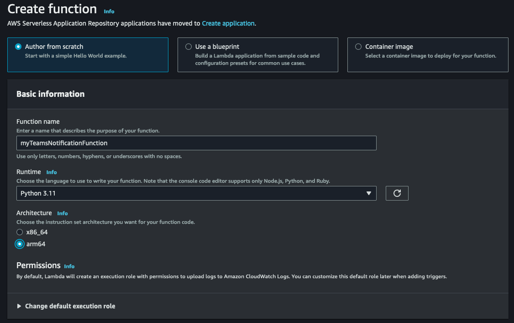This screenshot has height=323, width=514.
Task: Click the Runtime dropdown caret arrow
Action: (x=368, y=194)
